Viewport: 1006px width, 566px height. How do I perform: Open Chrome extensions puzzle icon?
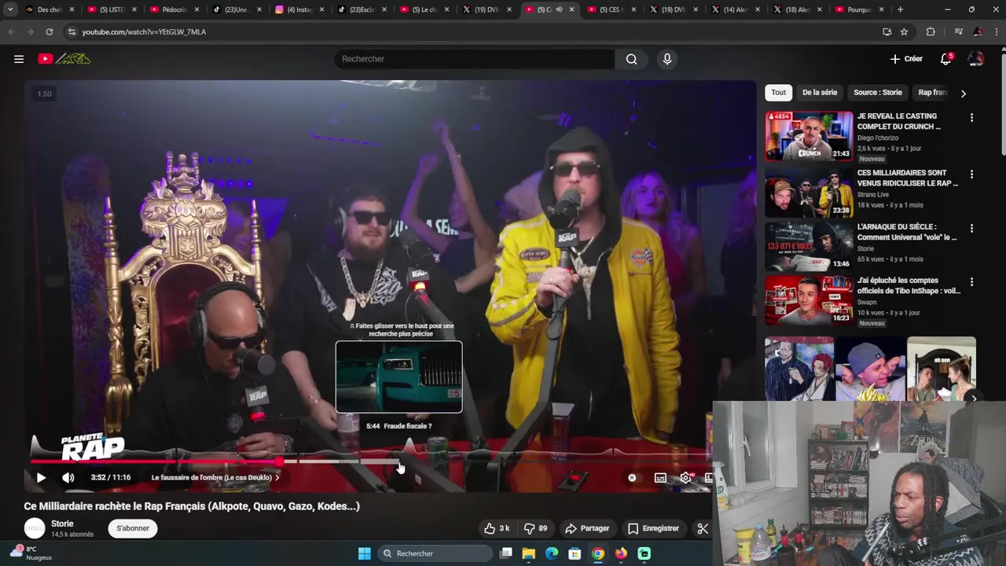[x=931, y=31]
